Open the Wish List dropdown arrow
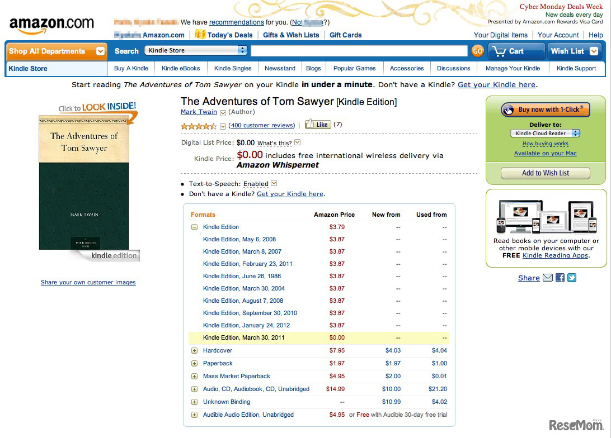 [594, 51]
